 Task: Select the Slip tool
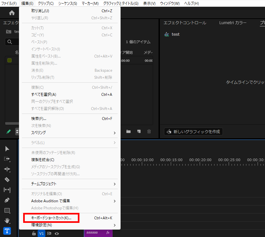tap(7, 190)
